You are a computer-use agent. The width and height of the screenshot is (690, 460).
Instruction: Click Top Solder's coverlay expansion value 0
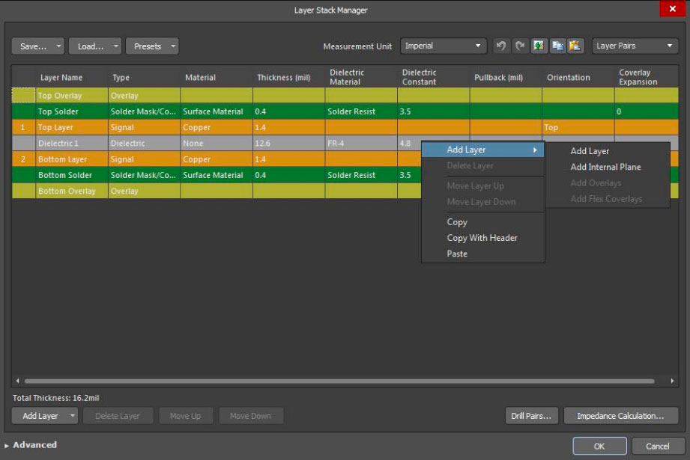(x=647, y=111)
